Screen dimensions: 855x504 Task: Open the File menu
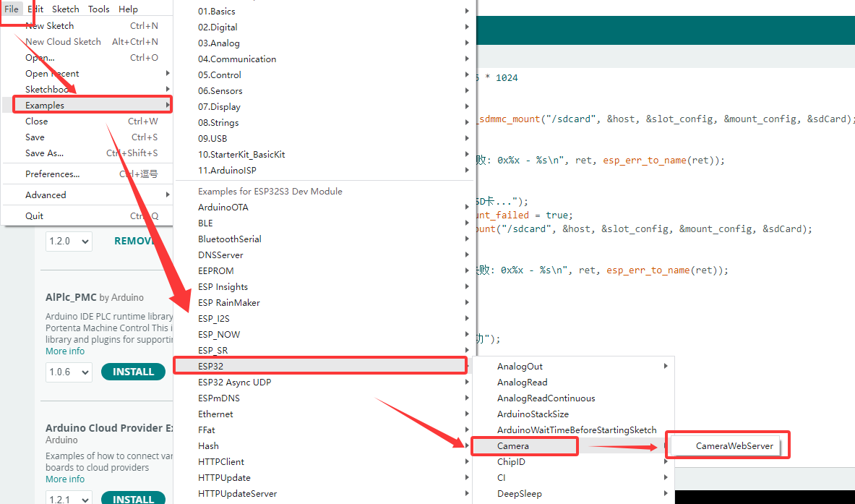coord(12,9)
